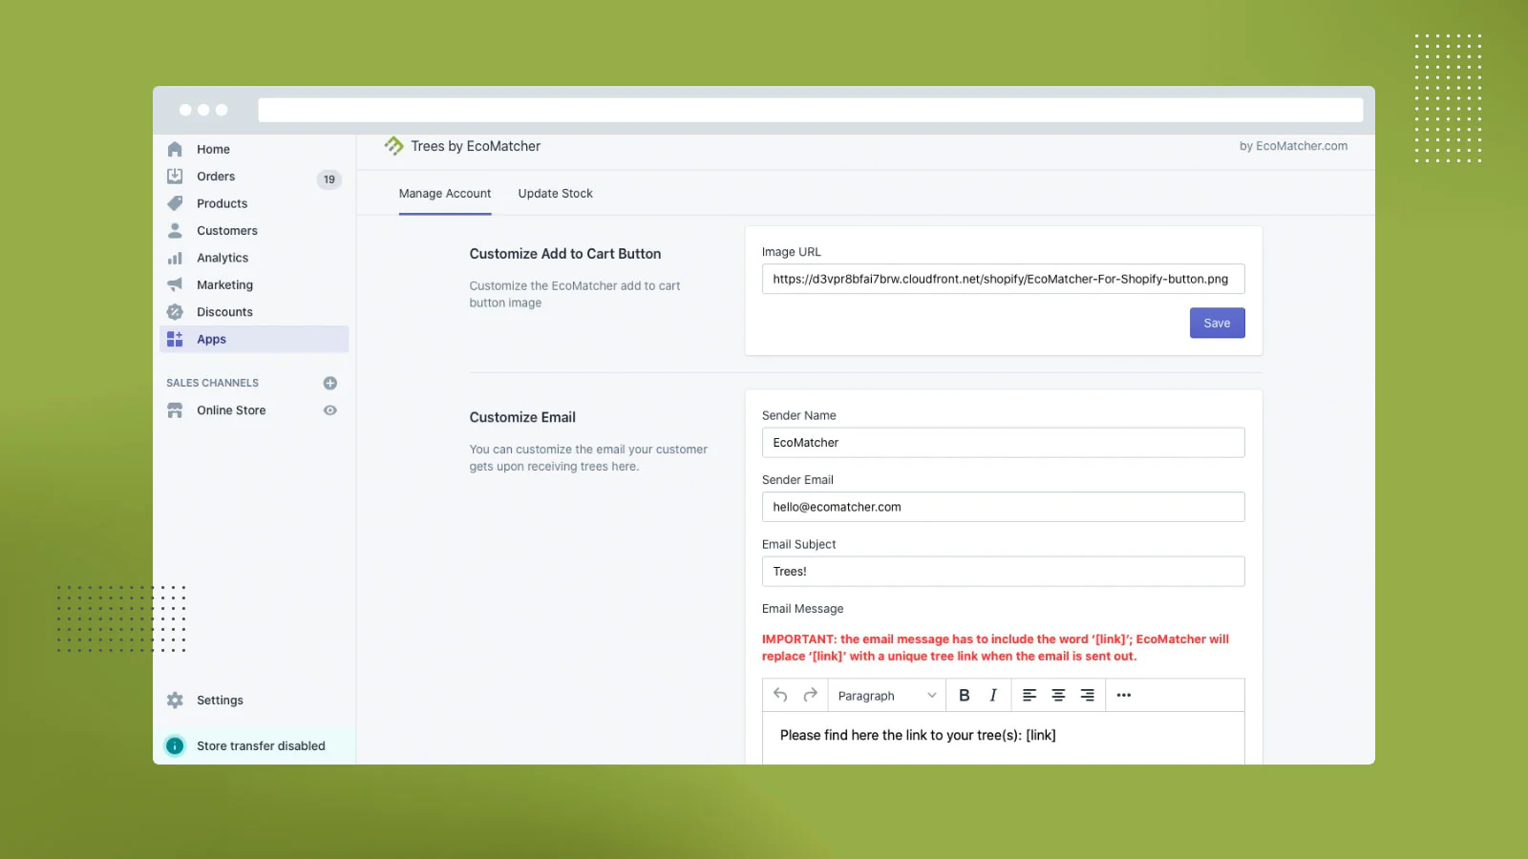Screen dimensions: 1528x859
Task: Click the Customers person icon
Action: (175, 231)
